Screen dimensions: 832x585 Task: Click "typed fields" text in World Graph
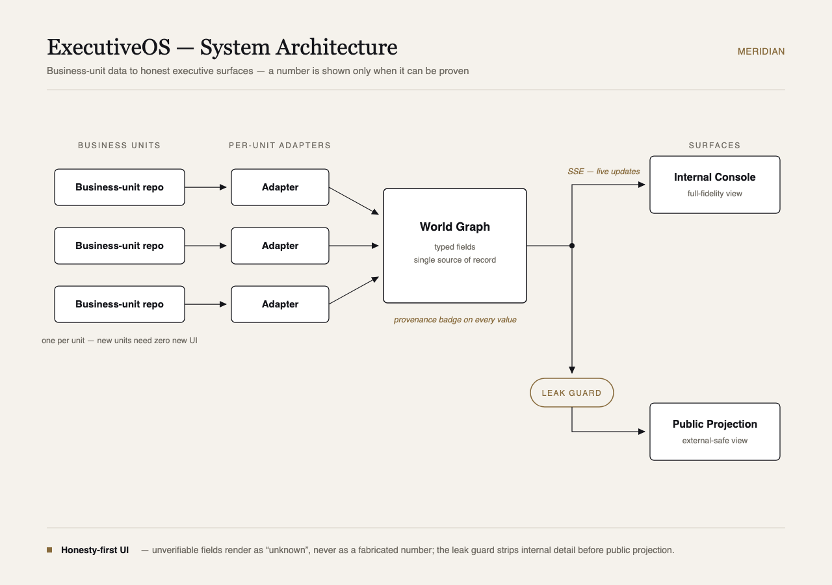pyautogui.click(x=455, y=247)
